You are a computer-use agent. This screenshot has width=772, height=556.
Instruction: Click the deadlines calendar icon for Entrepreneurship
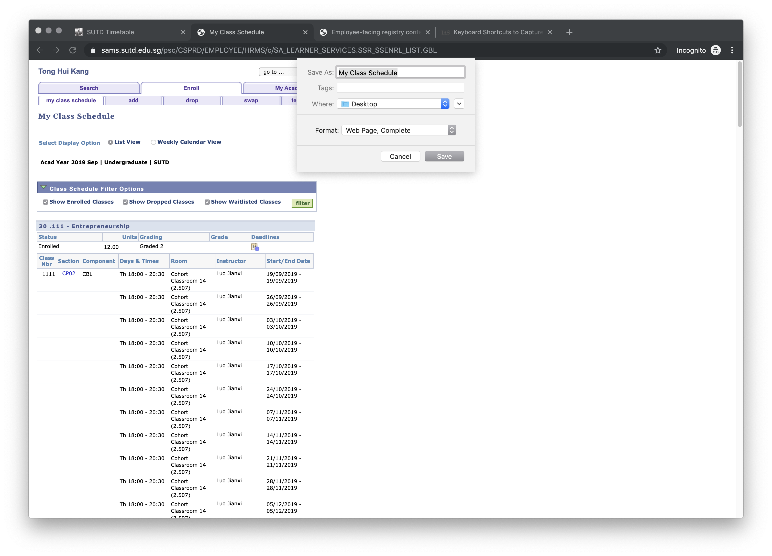(255, 247)
